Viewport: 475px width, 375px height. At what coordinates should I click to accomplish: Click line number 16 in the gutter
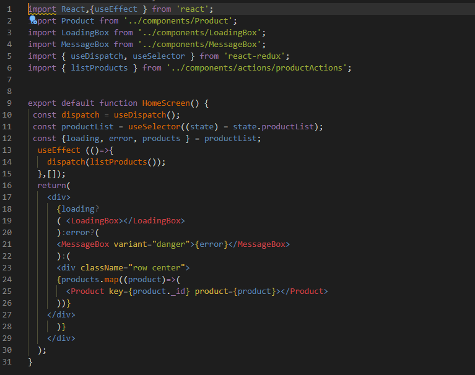pyautogui.click(x=7, y=186)
